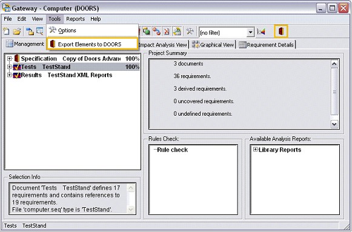The height and width of the screenshot is (232, 352).
Task: Open the (no filter) dropdown arrow
Action: click(x=250, y=32)
